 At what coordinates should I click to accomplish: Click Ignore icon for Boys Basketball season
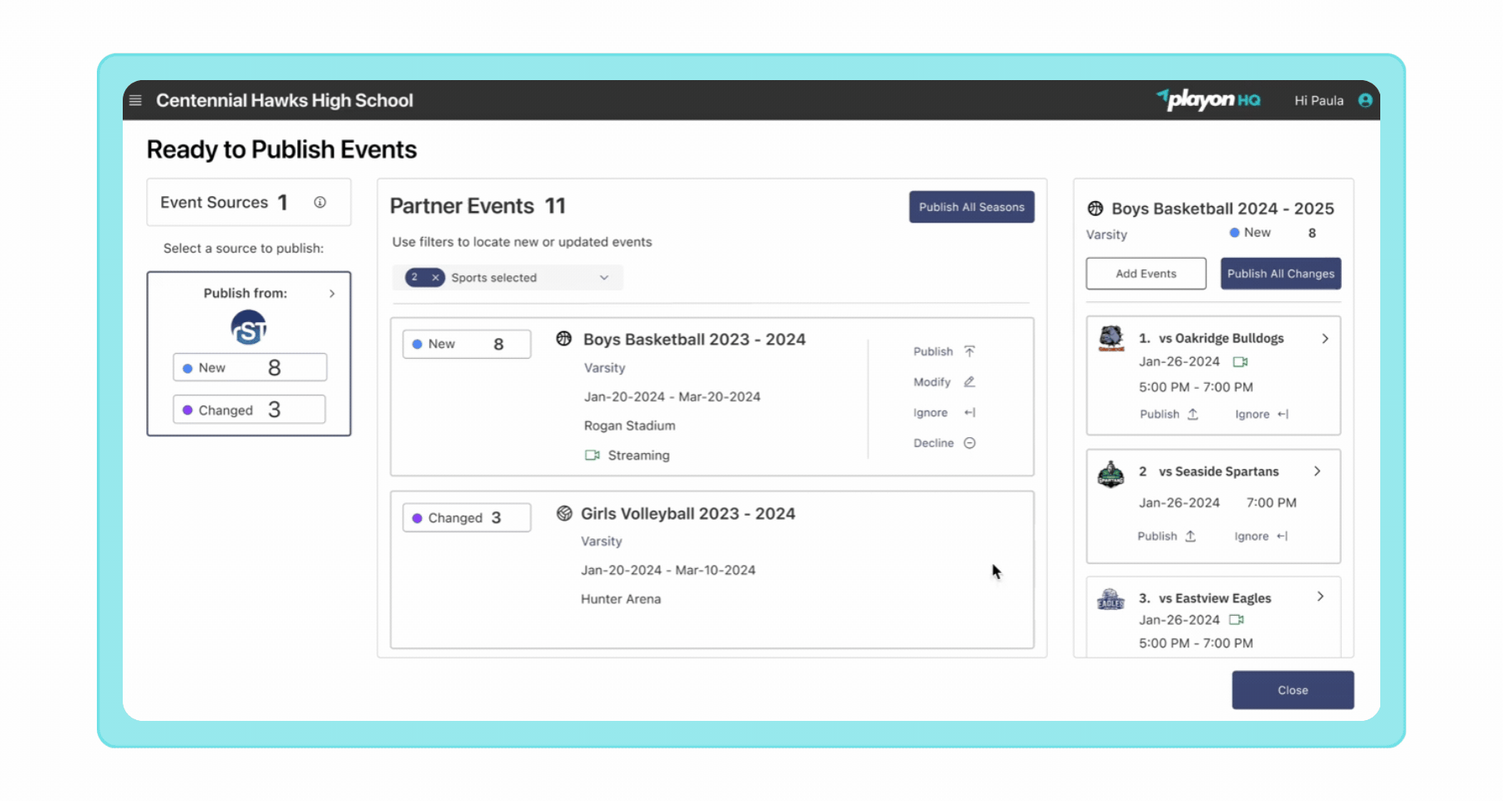969,413
